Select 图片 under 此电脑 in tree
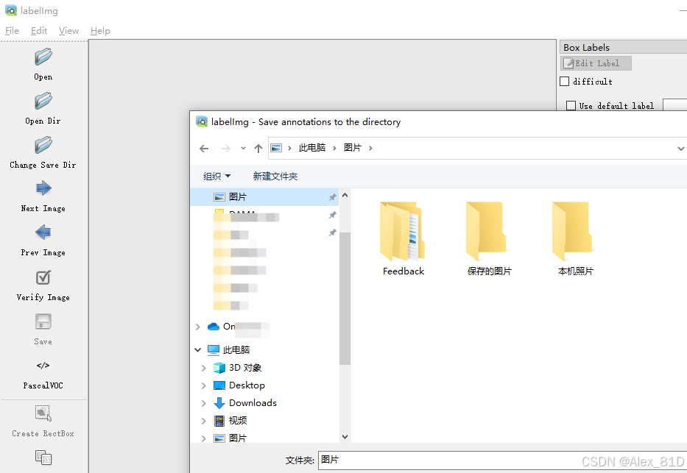 click(238, 438)
